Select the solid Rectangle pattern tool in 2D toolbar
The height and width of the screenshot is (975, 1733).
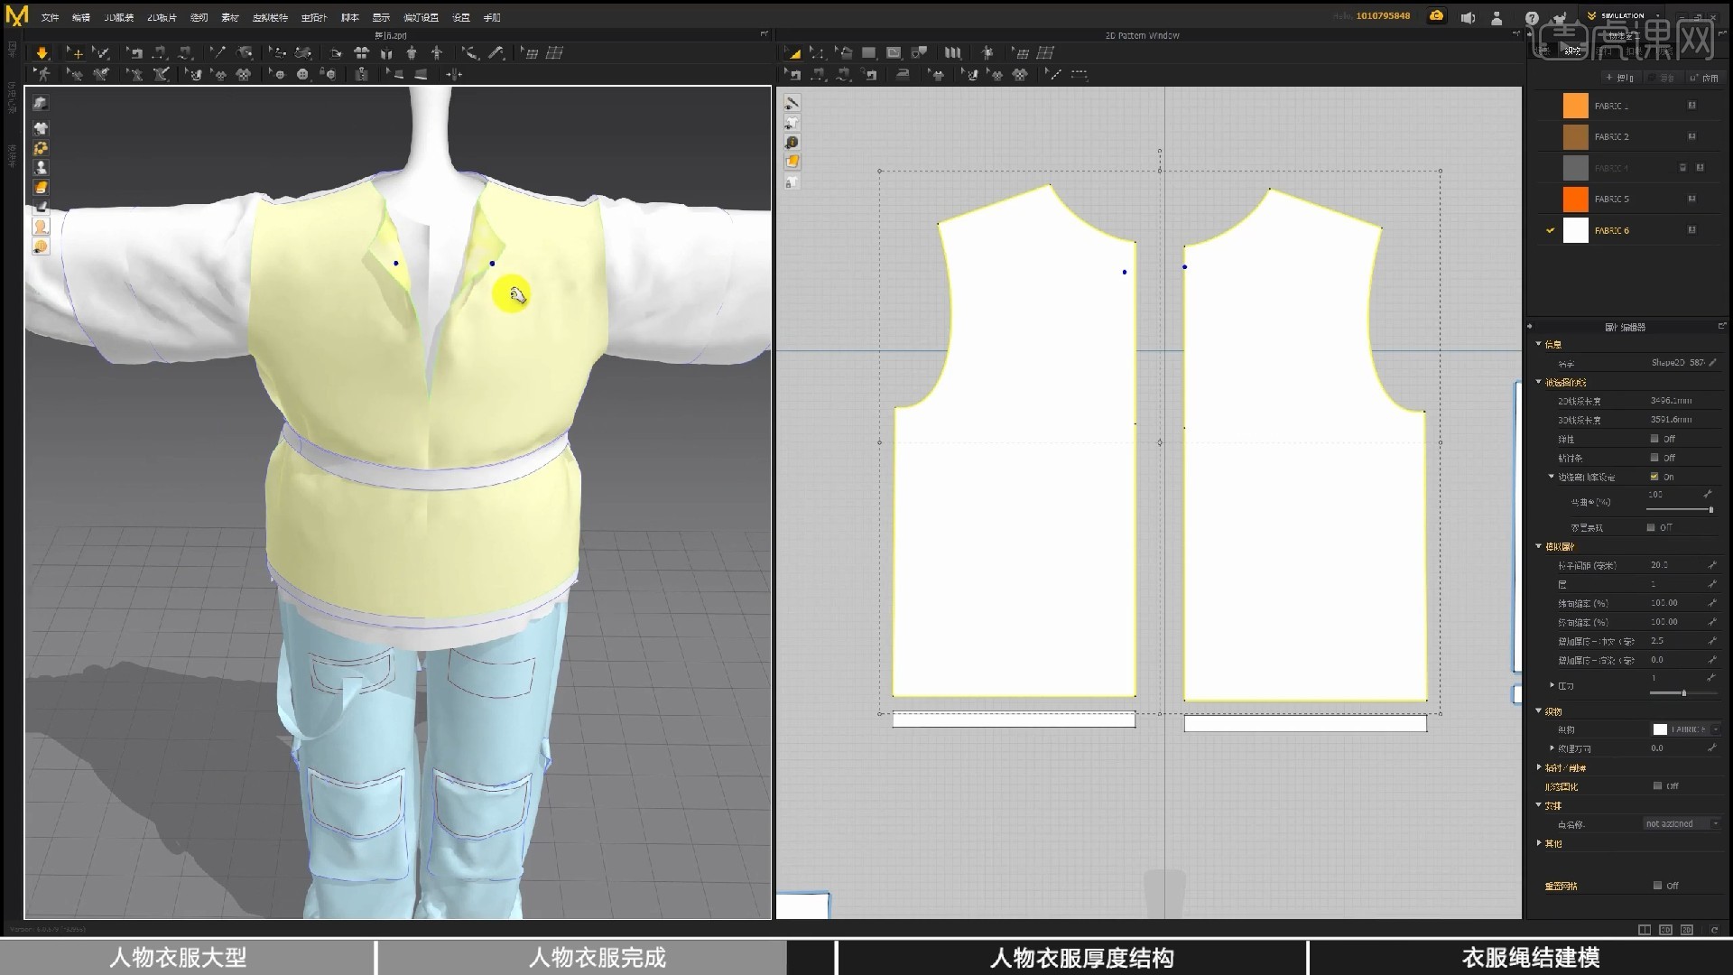tap(868, 53)
